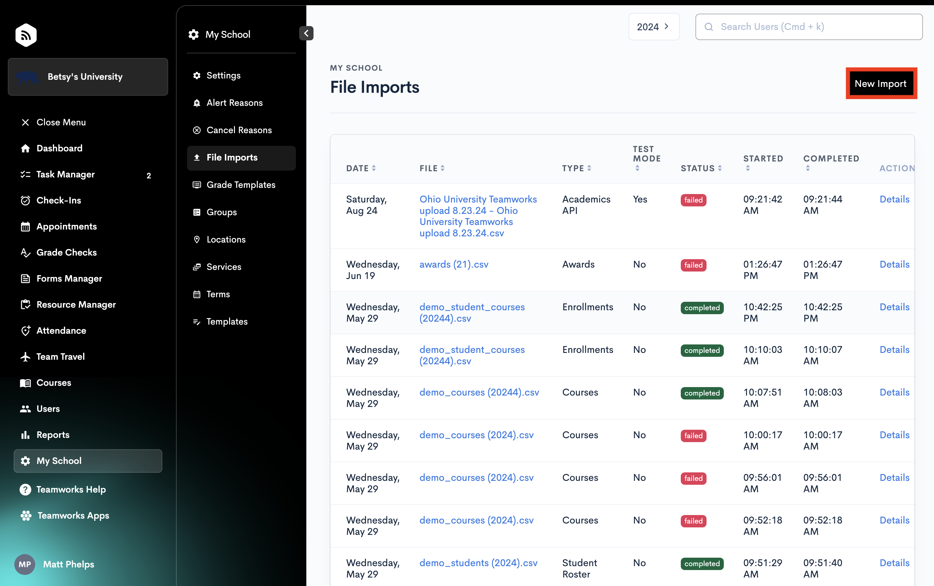Open Task Manager in sidebar
The image size is (934, 586).
tap(65, 174)
